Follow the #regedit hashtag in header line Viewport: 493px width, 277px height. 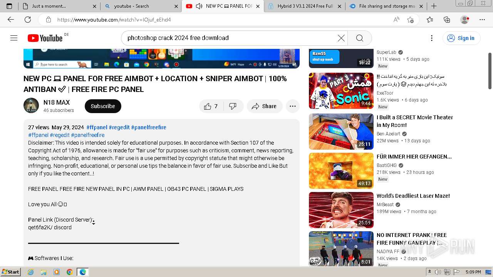(119, 127)
